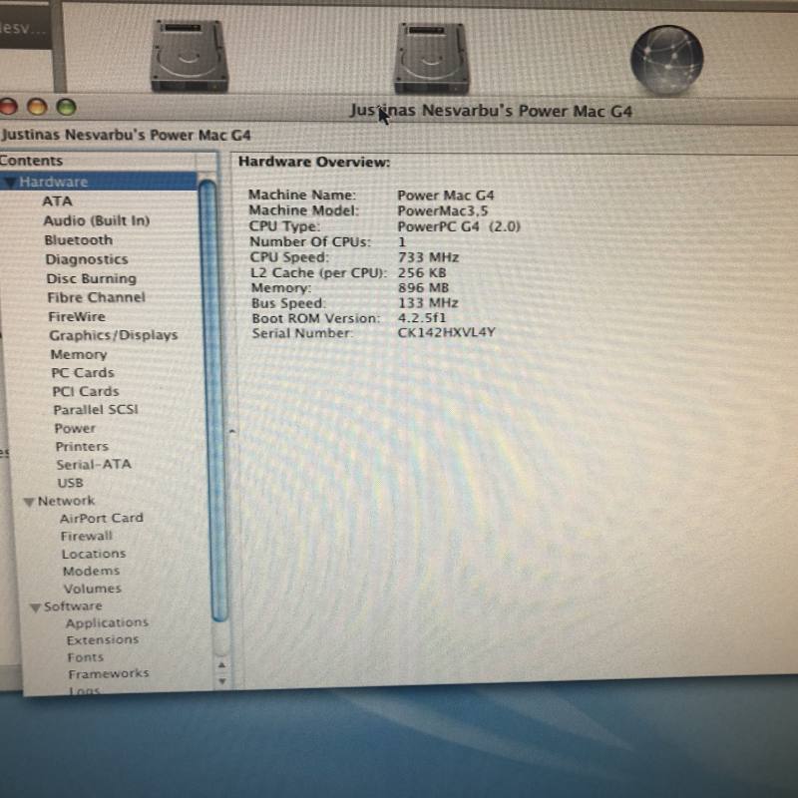This screenshot has width=798, height=798.
Task: Select Frameworks under Software
Action: (x=109, y=674)
